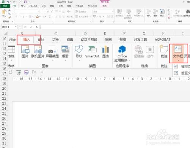Click the floppy save icon below 图像 group
Screen dimensions: 190x148
(27, 73)
